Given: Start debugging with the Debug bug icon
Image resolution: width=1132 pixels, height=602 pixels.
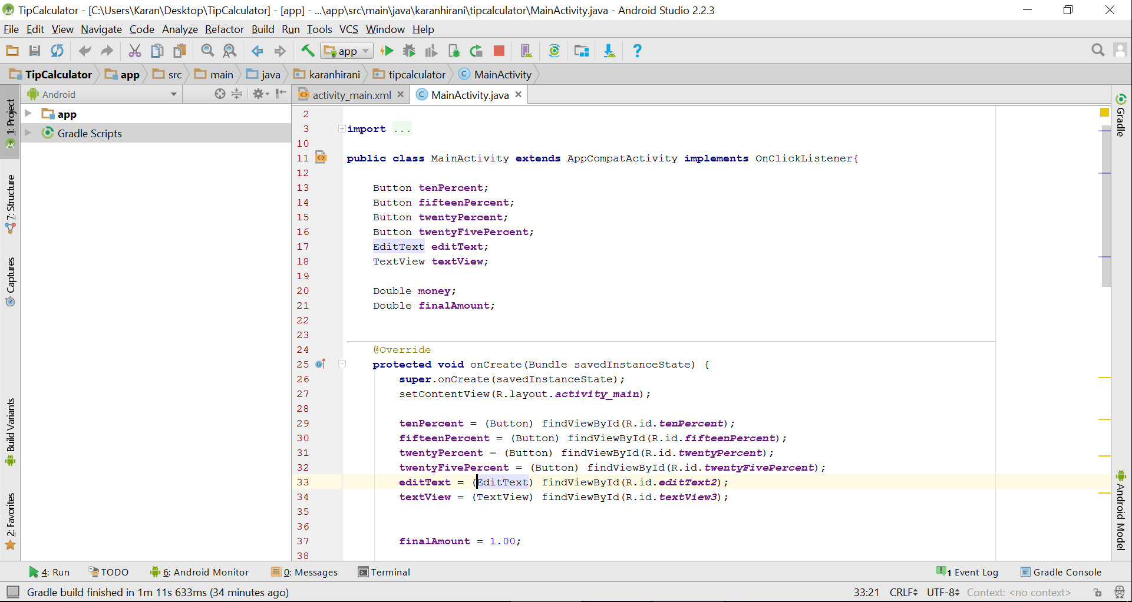Looking at the screenshot, I should (409, 51).
